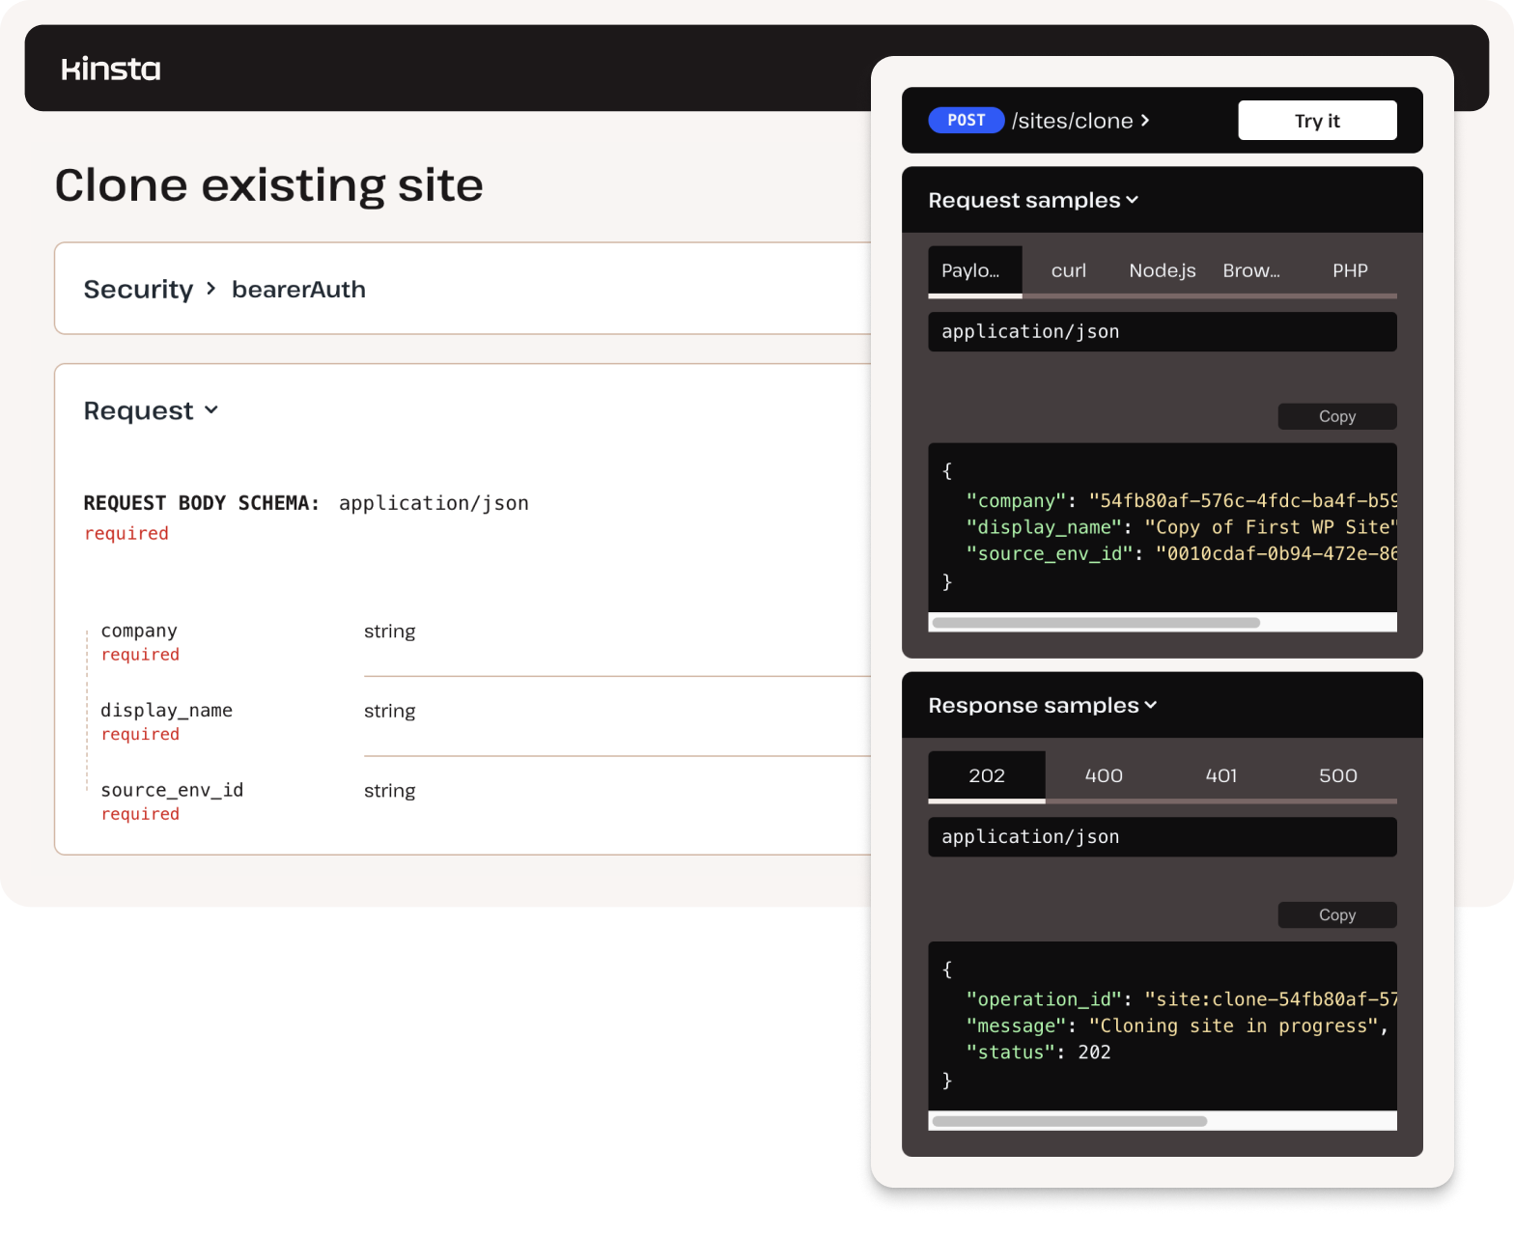Viewport: 1514px width, 1236px height.
Task: View the 400 response sample
Action: (x=1104, y=776)
